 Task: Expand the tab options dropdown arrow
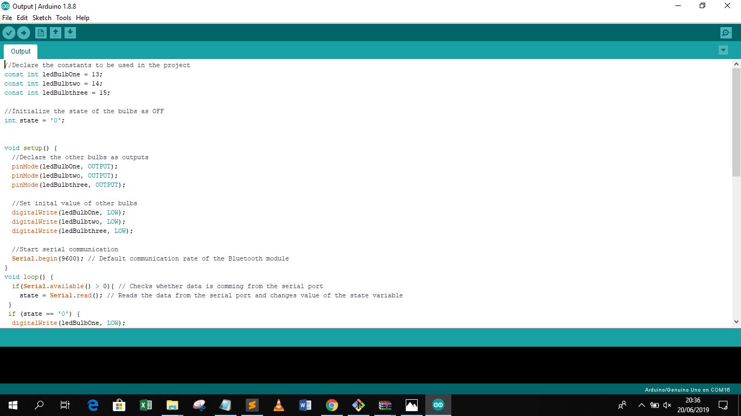723,50
